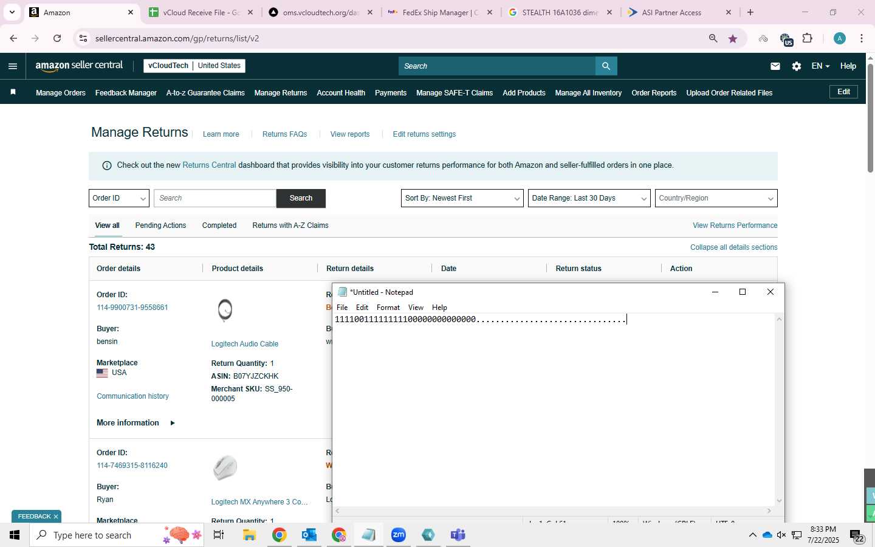
Task: Open the settings gear in Seller Central
Action: point(797,66)
